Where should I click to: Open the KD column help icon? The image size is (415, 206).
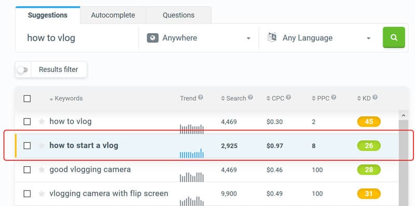pyautogui.click(x=375, y=97)
